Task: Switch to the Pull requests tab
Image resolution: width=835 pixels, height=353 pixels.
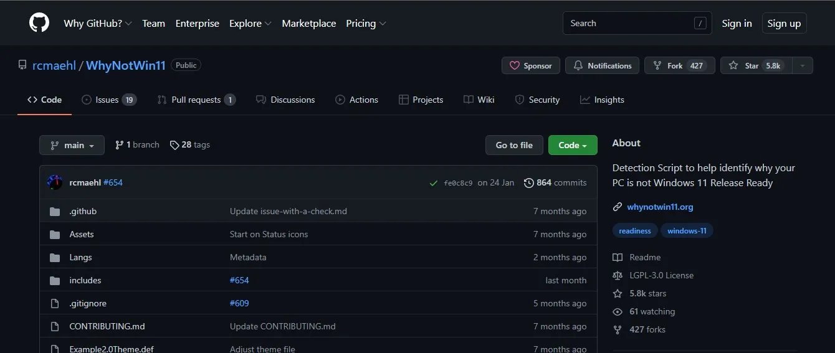Action: tap(196, 100)
